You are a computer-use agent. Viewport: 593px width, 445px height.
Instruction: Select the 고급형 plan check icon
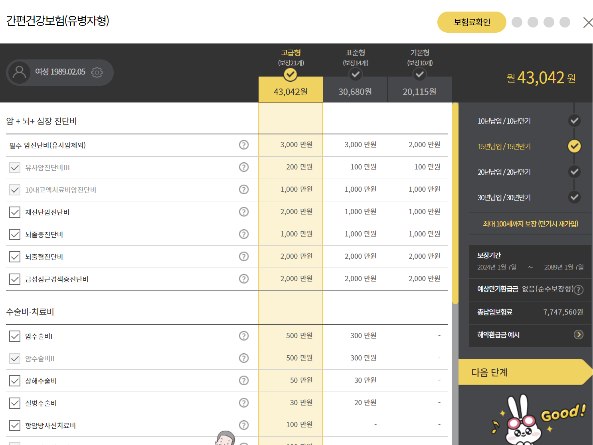coord(291,75)
